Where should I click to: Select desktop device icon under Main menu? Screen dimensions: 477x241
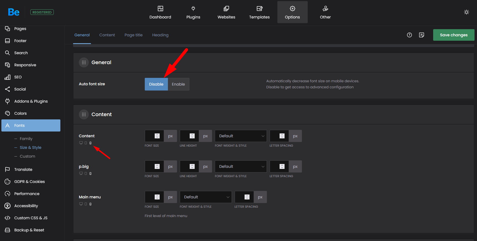point(81,204)
